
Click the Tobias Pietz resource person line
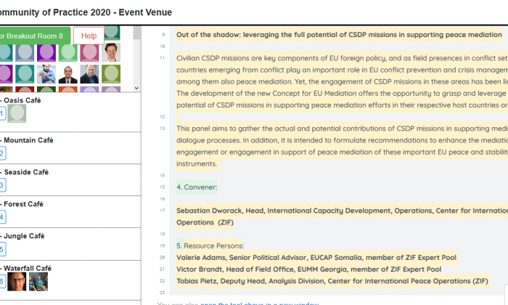[332, 280]
